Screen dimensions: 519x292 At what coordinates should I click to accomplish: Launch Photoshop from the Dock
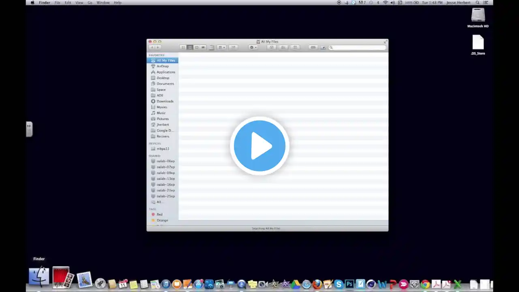click(x=349, y=284)
